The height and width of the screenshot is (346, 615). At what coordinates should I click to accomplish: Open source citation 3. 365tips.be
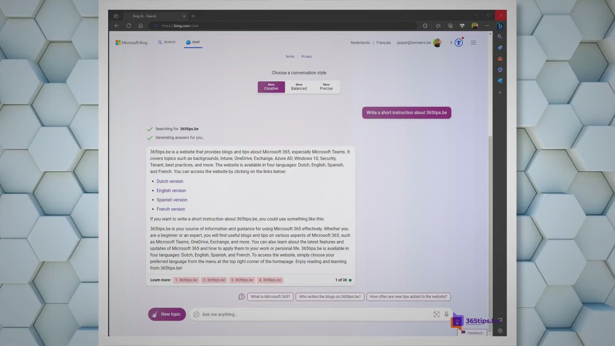coord(242,280)
